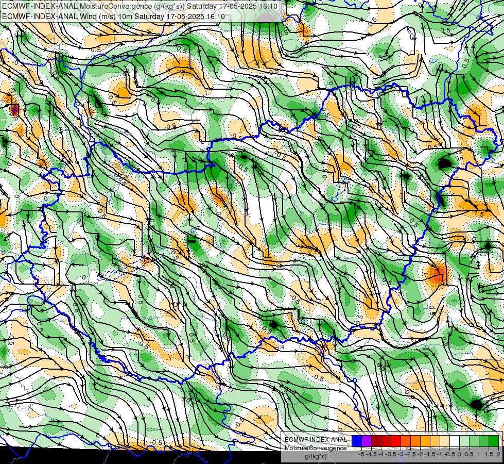Select the lightest green swatch between 0 and 0.5
504x464 pixels.
[464, 441]
